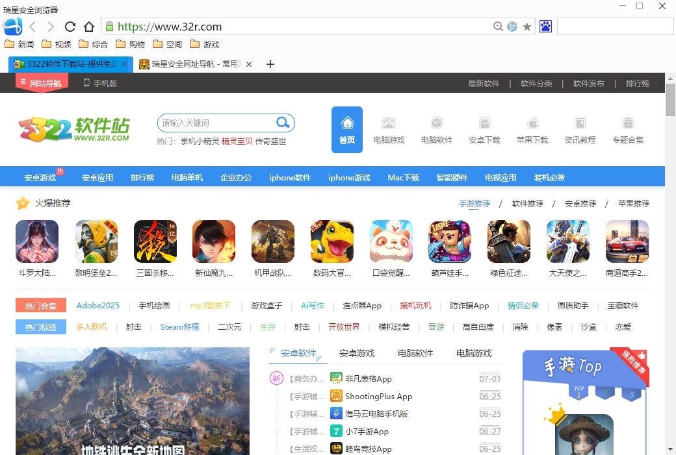Image resolution: width=676 pixels, height=455 pixels.
Task: Open the Adobe2025 hot collection link
Action: 98,306
